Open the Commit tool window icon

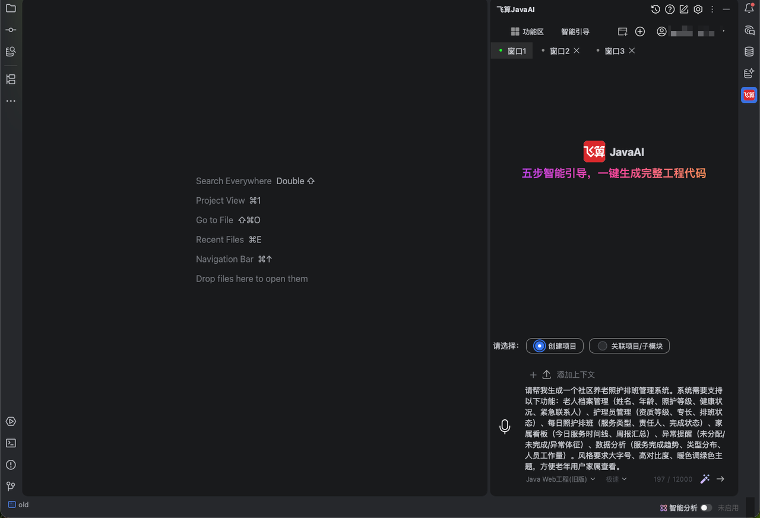tap(11, 30)
